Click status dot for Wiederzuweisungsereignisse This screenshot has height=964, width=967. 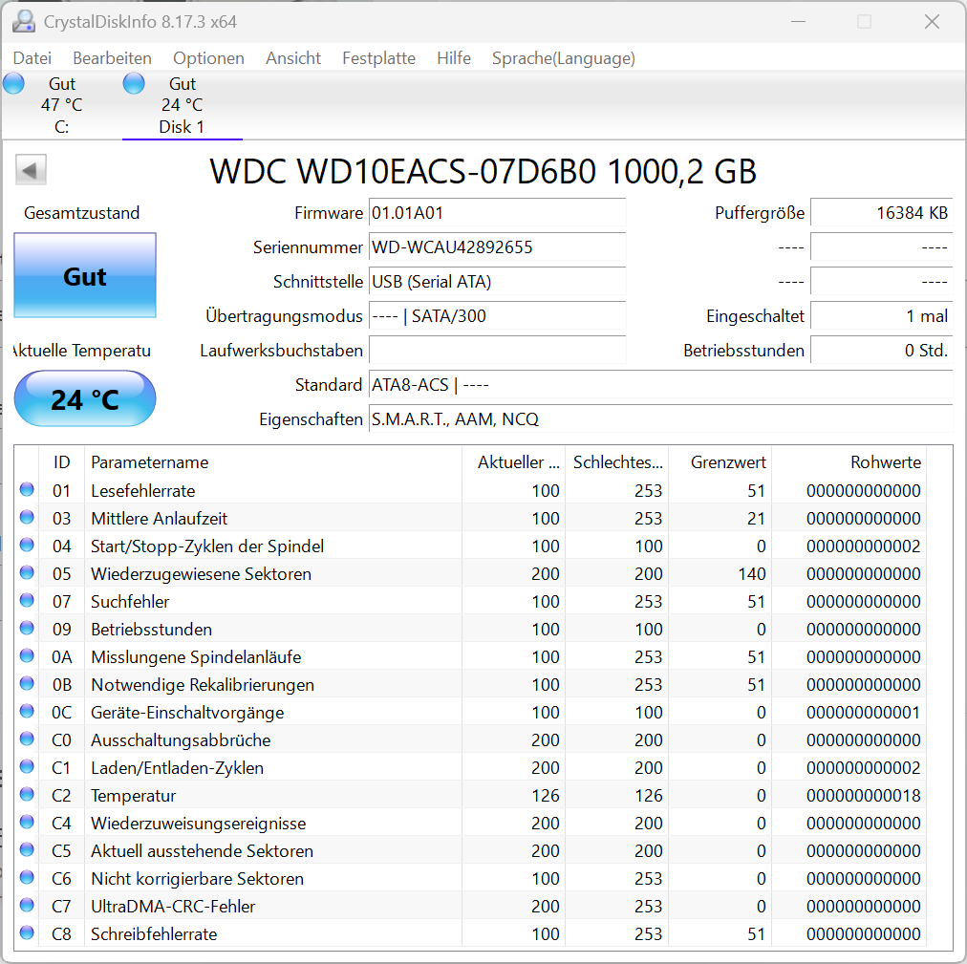[x=27, y=823]
